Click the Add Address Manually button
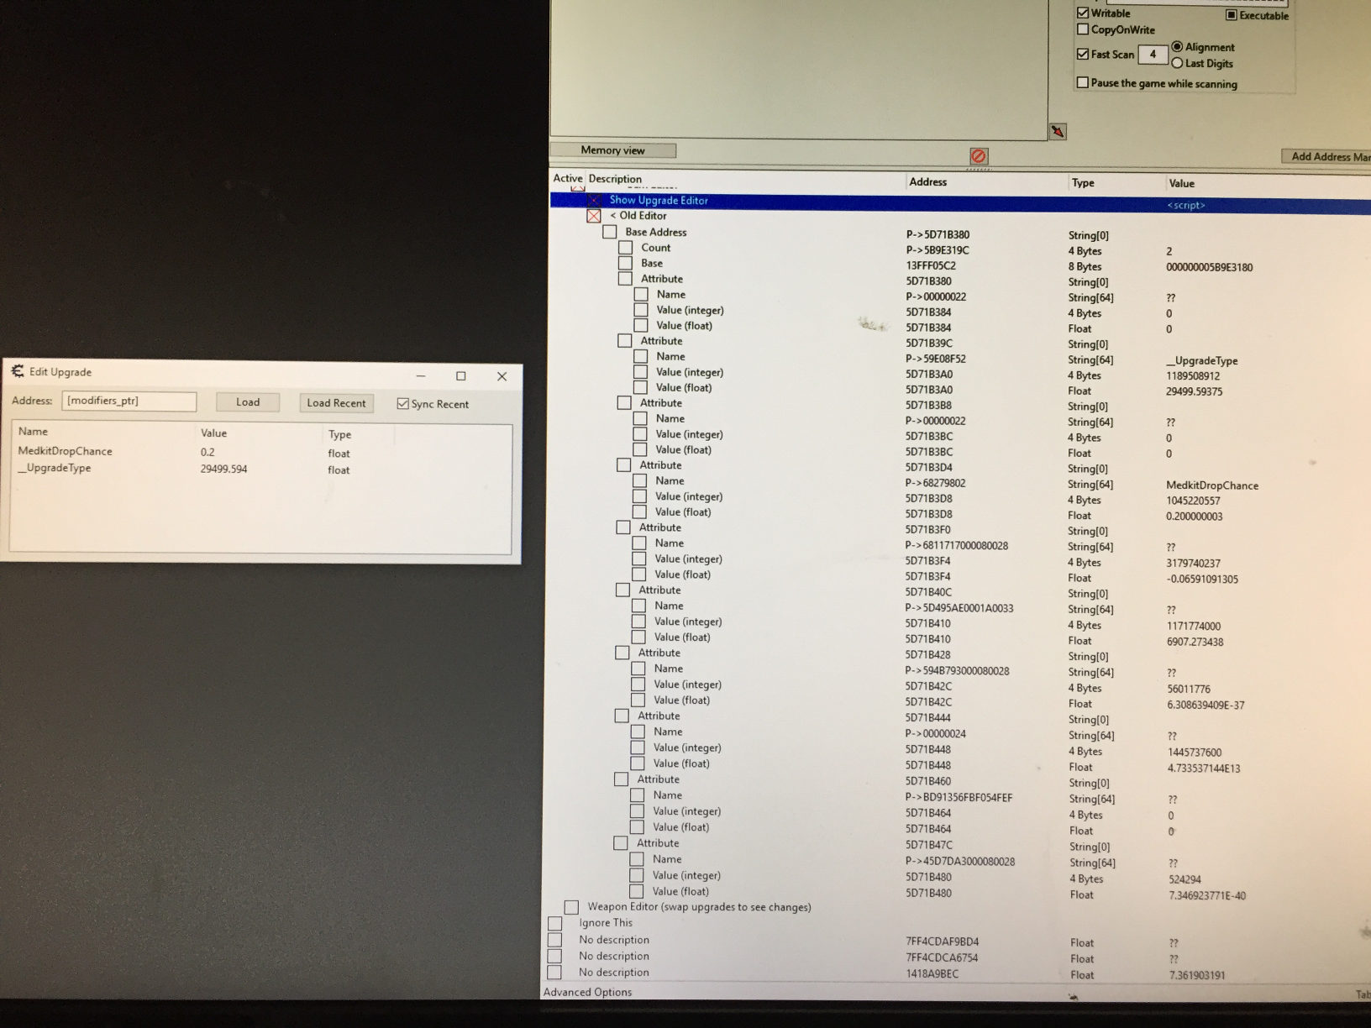Viewport: 1371px width, 1028px height. click(x=1326, y=156)
